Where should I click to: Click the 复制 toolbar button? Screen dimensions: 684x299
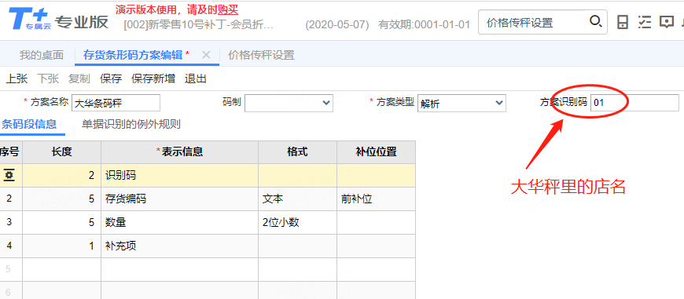click(x=79, y=78)
